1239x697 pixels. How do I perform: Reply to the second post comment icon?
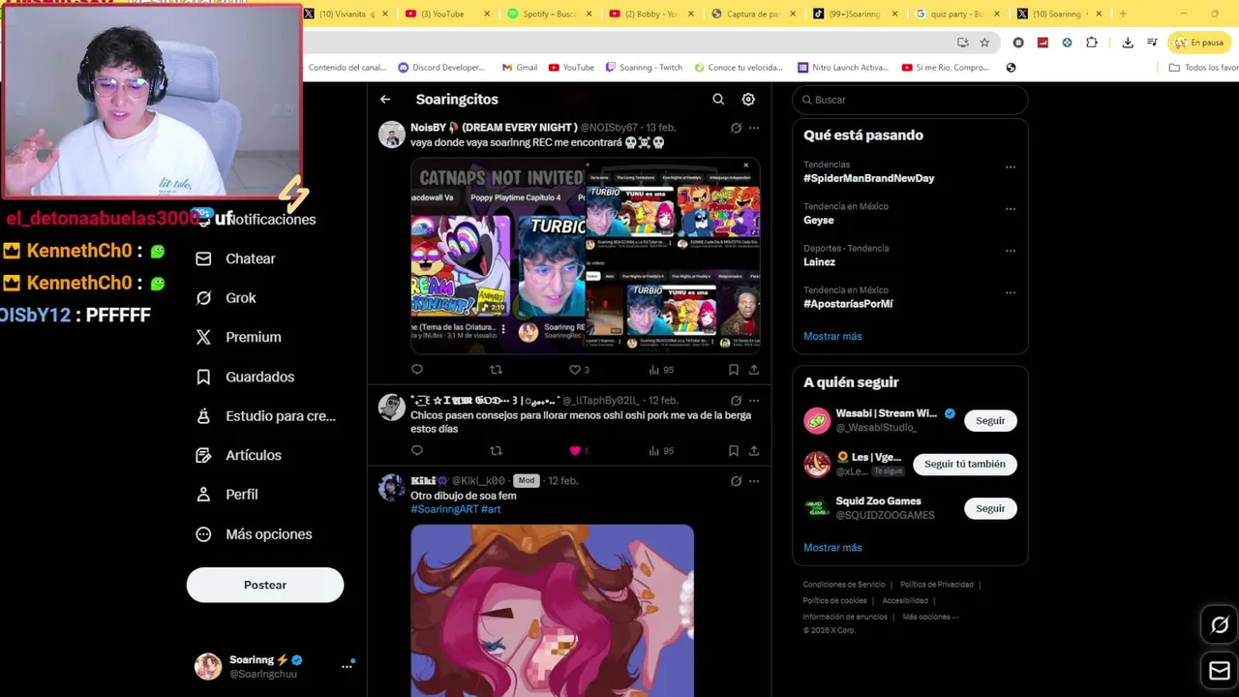coord(417,450)
